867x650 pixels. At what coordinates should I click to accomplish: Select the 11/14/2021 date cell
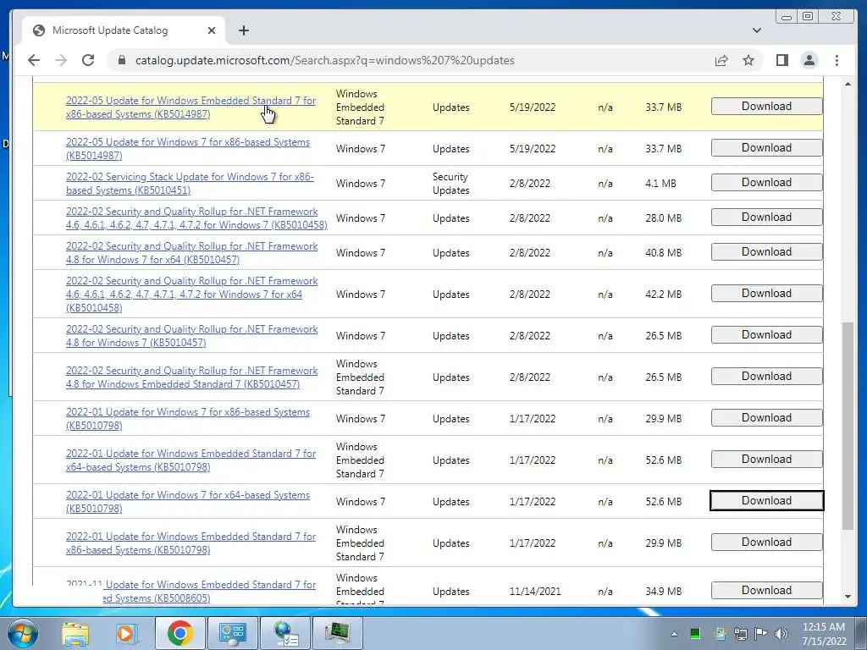(x=535, y=592)
